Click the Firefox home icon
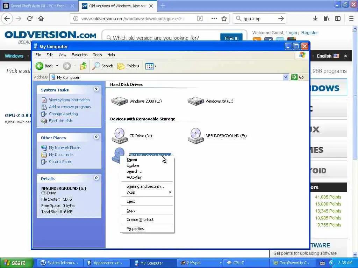This screenshot has width=358, height=268. tap(41, 18)
